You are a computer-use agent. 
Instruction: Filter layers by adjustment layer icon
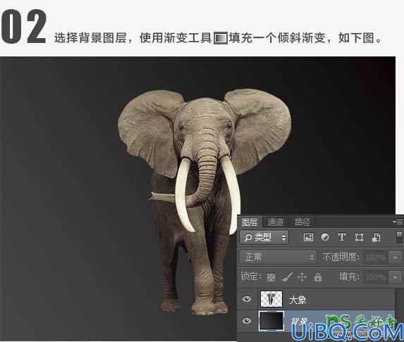[x=325, y=237]
